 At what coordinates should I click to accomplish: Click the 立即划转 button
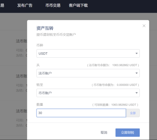point(128,133)
